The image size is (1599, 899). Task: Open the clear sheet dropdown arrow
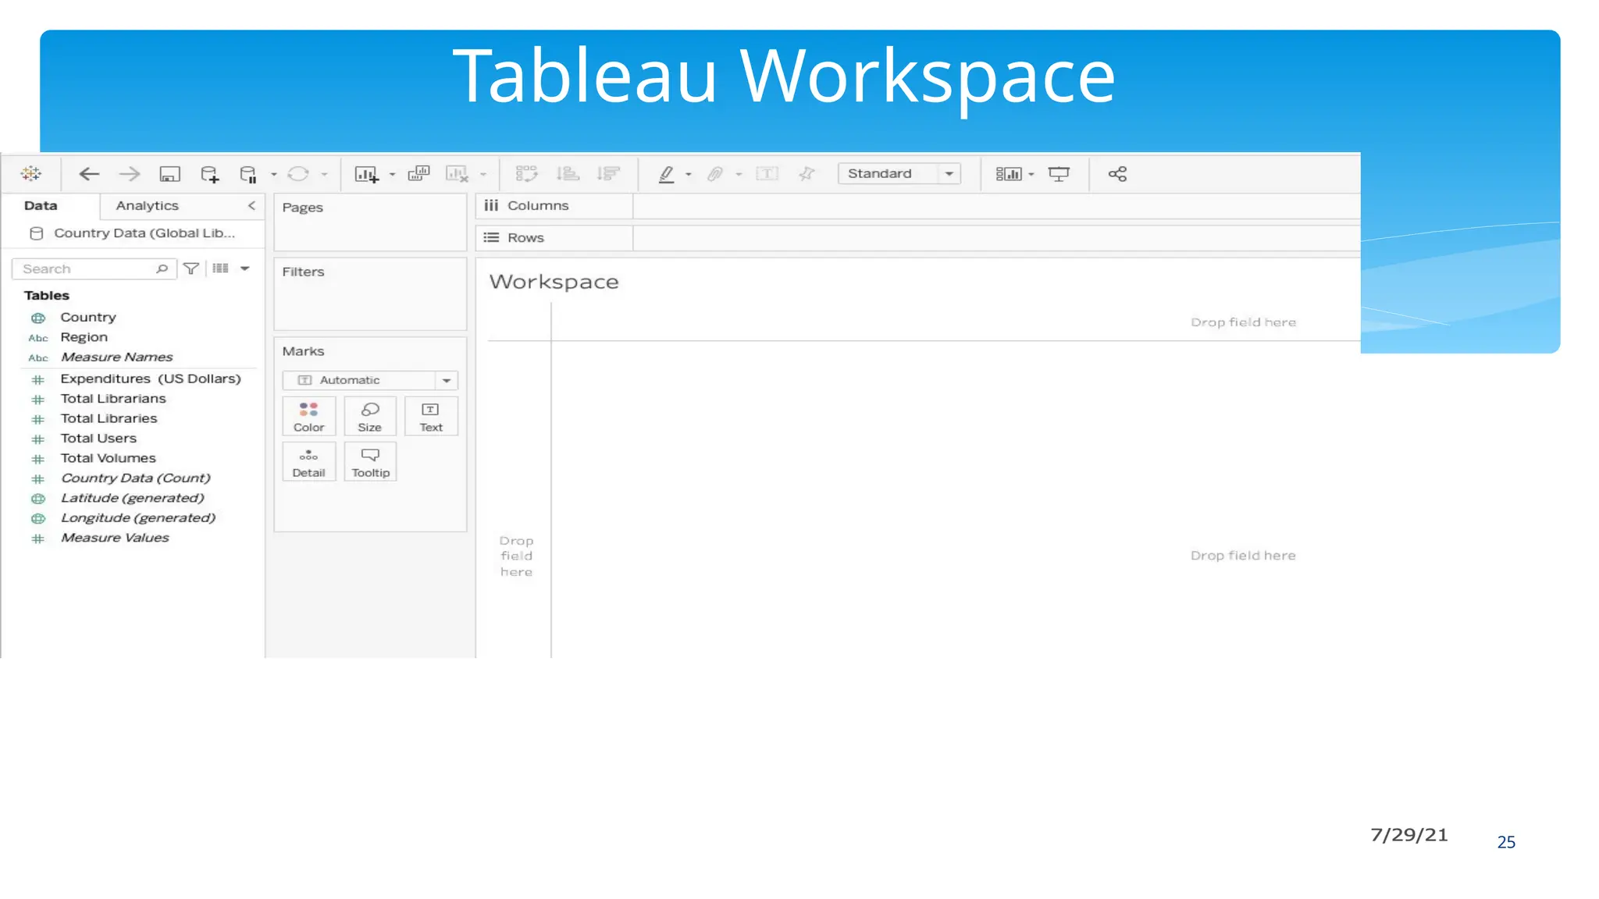click(x=483, y=174)
